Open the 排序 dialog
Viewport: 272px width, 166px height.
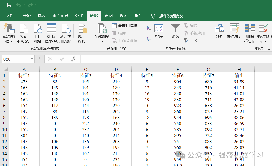pos(159,31)
